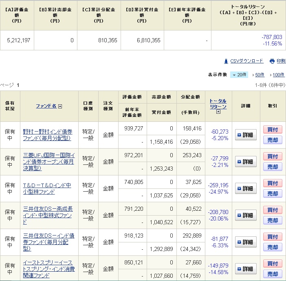Open the 野村インド債券ファンド(毎月分配型) fund link
Image resolution: width=286 pixels, height=281 pixels.
(47, 135)
